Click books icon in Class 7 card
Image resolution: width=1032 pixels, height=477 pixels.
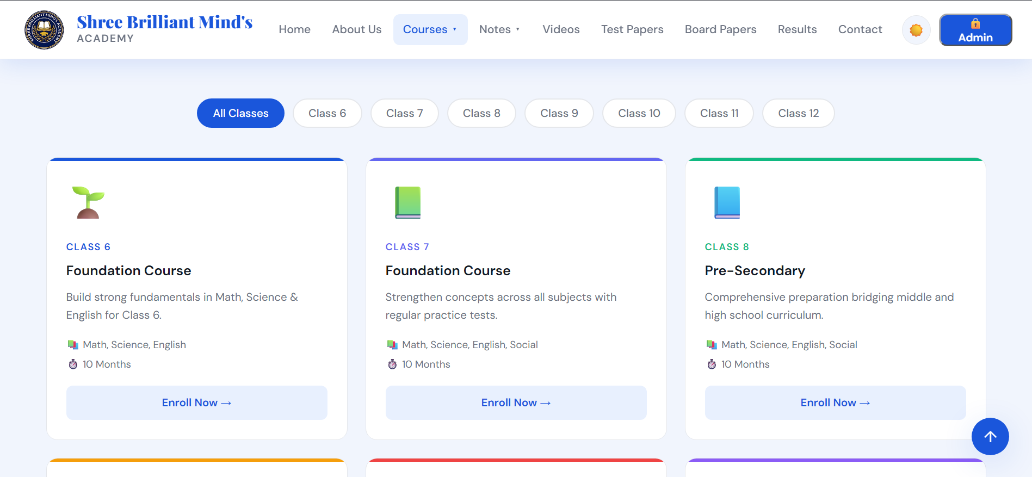tap(392, 345)
